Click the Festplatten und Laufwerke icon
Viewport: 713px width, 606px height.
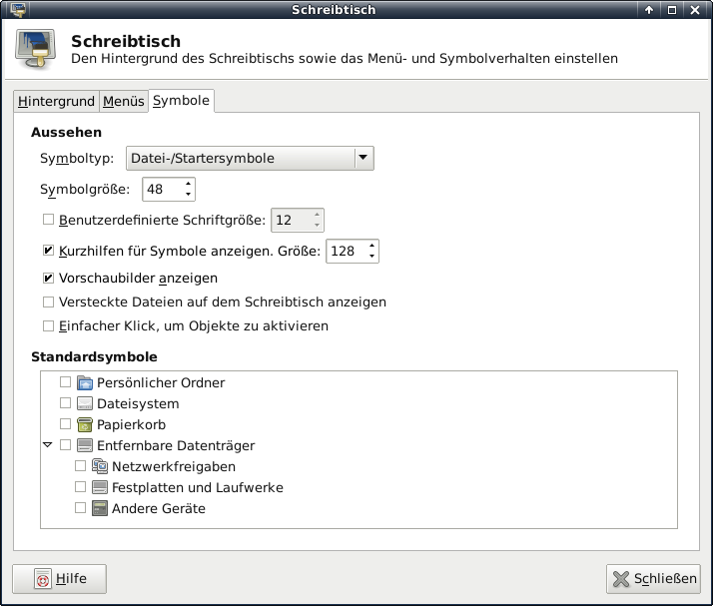point(100,487)
